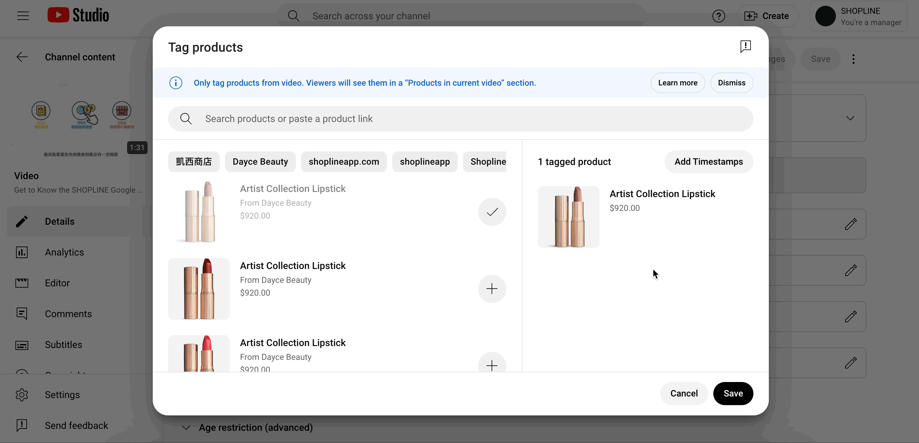Viewport: 919px width, 443px height.
Task: Click the nude lipstick thumbnail in product list
Action: point(199,212)
